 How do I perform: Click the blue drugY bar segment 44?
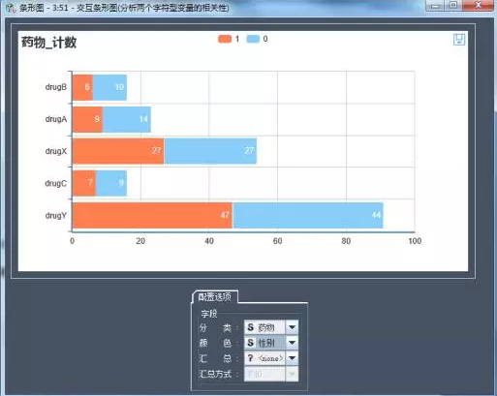[308, 215]
